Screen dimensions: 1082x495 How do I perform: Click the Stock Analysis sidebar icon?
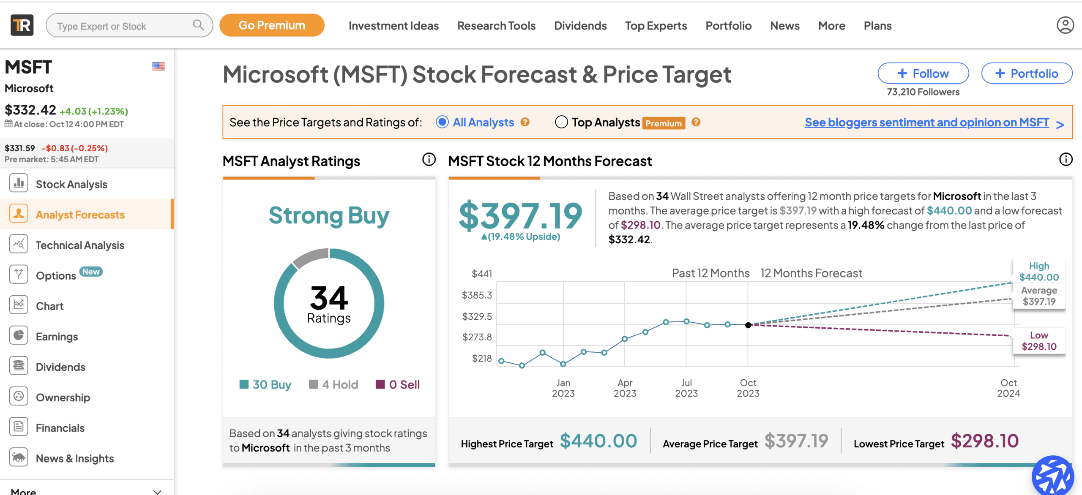[x=19, y=183]
